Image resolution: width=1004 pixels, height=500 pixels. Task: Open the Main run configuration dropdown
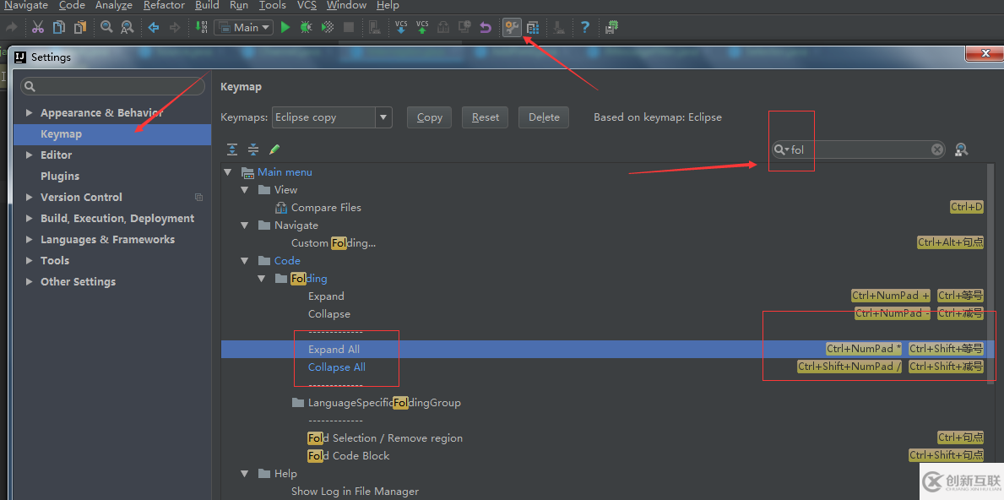click(x=243, y=27)
